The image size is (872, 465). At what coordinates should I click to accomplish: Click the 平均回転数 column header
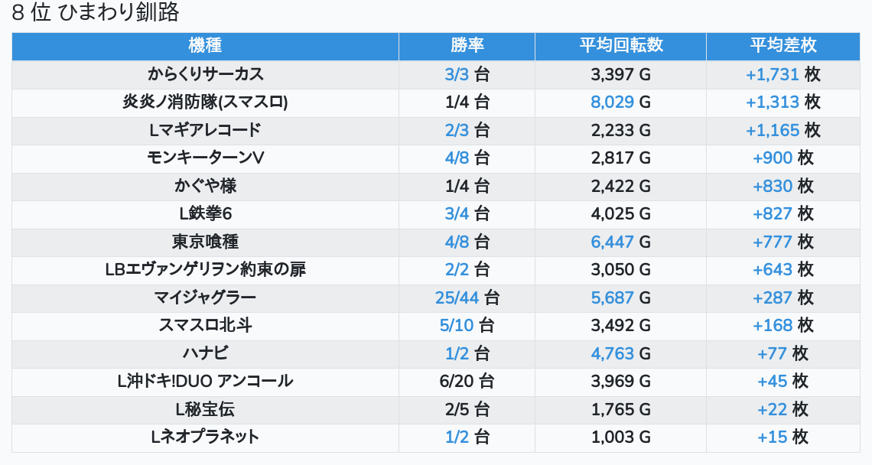[x=620, y=46]
